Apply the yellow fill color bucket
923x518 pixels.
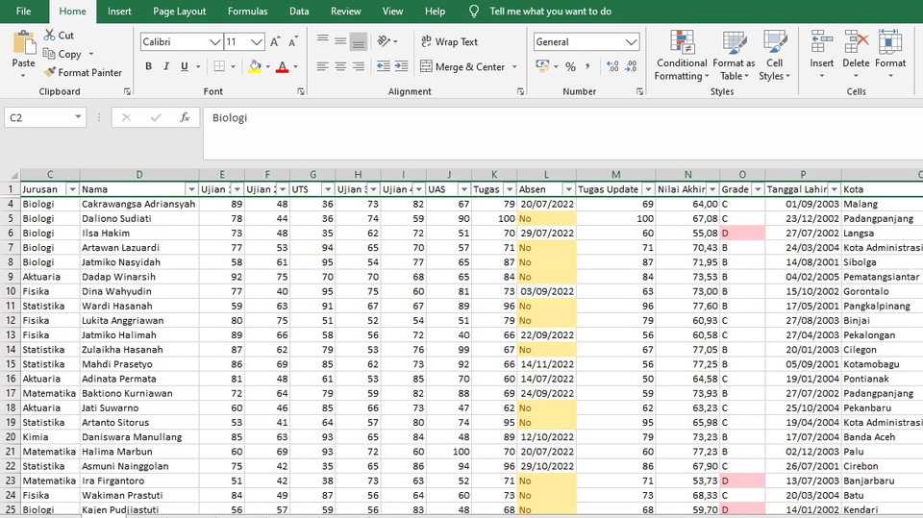255,66
